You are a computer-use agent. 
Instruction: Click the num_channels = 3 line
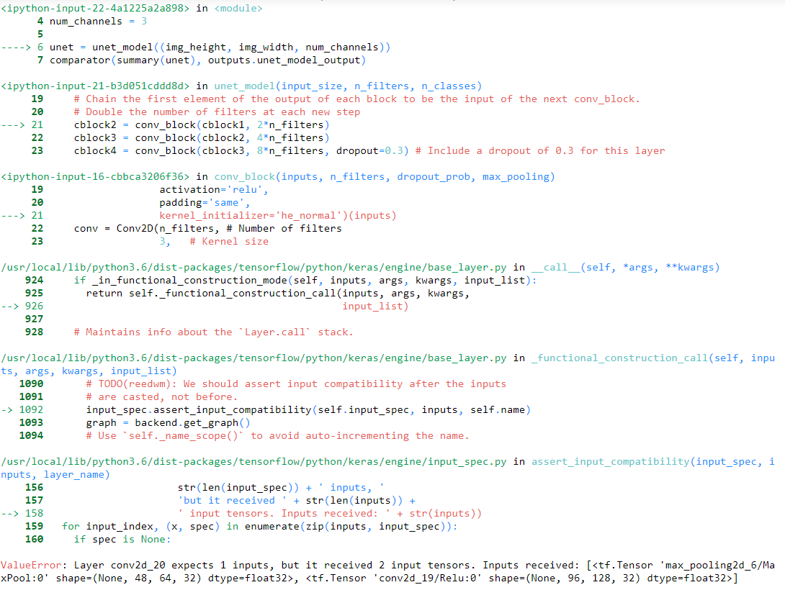click(x=98, y=22)
